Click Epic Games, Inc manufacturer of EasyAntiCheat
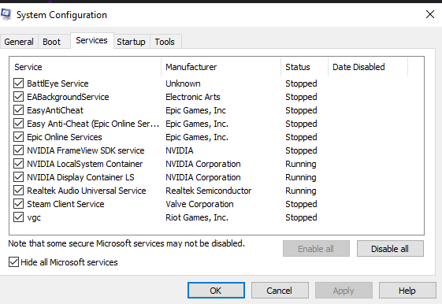The height and width of the screenshot is (304, 442). pos(195,110)
